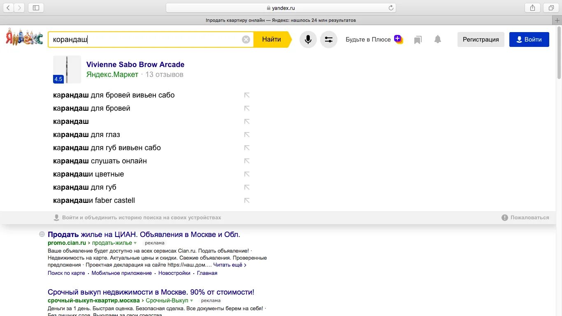Image resolution: width=562 pixels, height=316 pixels.
Task: Select suggestion 'карандаши цветные'
Action: tap(88, 174)
